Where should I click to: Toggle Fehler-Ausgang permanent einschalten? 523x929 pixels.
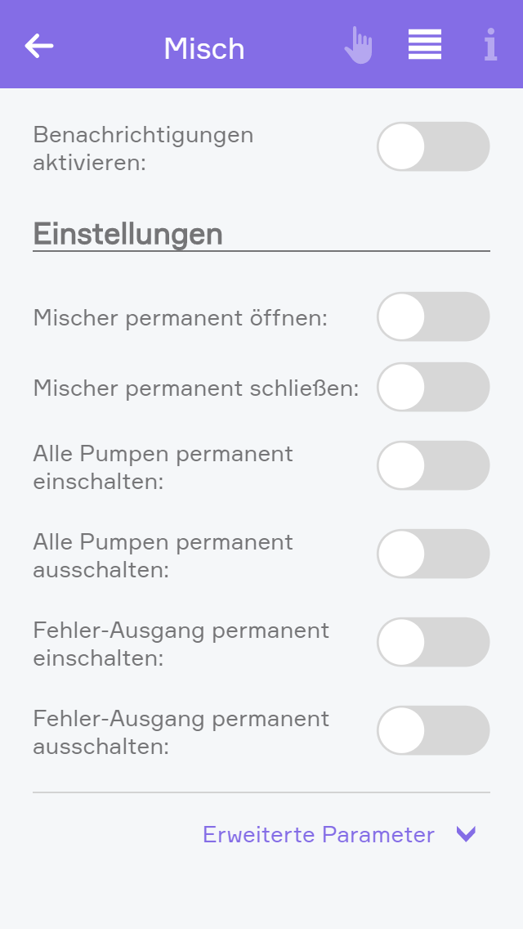tap(433, 642)
